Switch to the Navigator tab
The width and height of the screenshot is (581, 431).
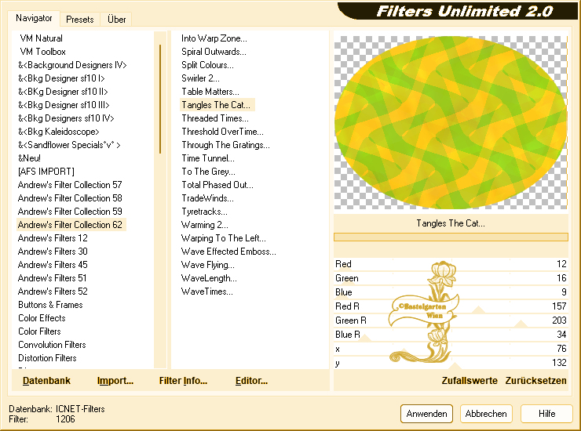[x=34, y=18]
